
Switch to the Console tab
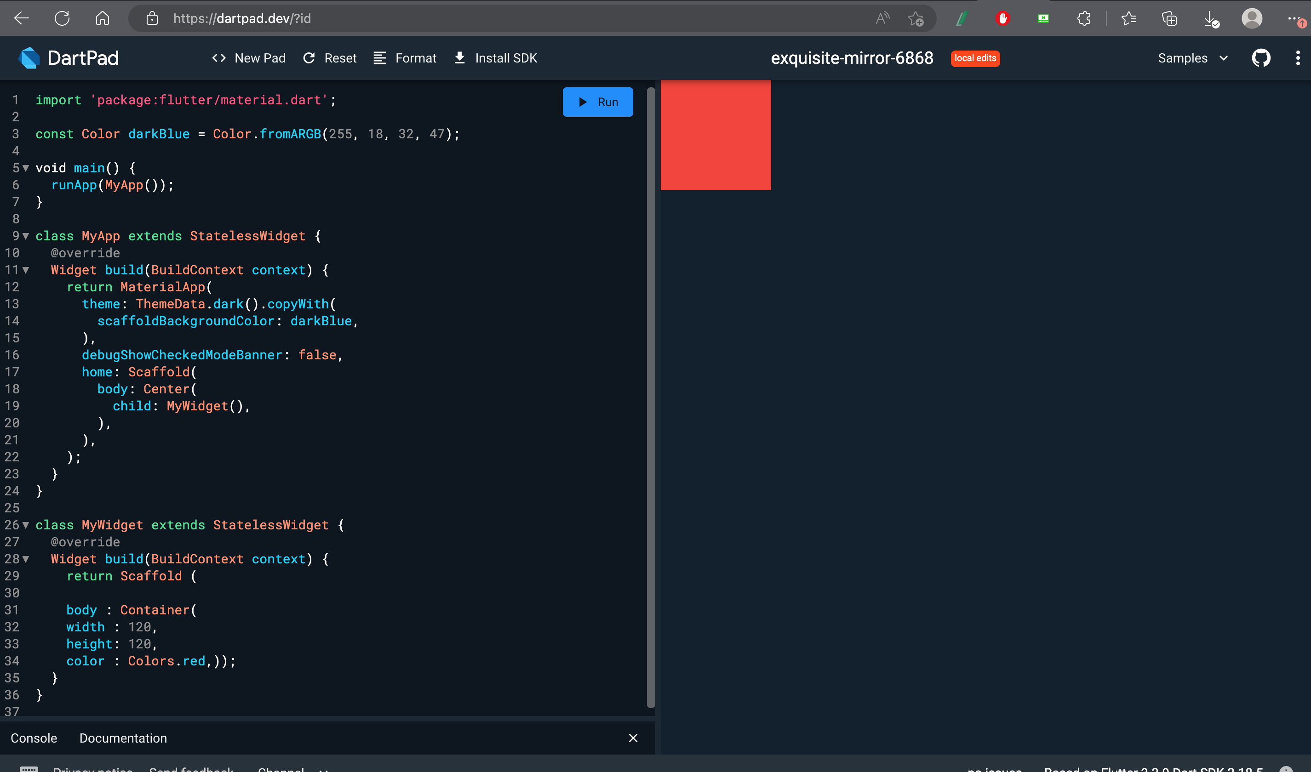click(34, 738)
